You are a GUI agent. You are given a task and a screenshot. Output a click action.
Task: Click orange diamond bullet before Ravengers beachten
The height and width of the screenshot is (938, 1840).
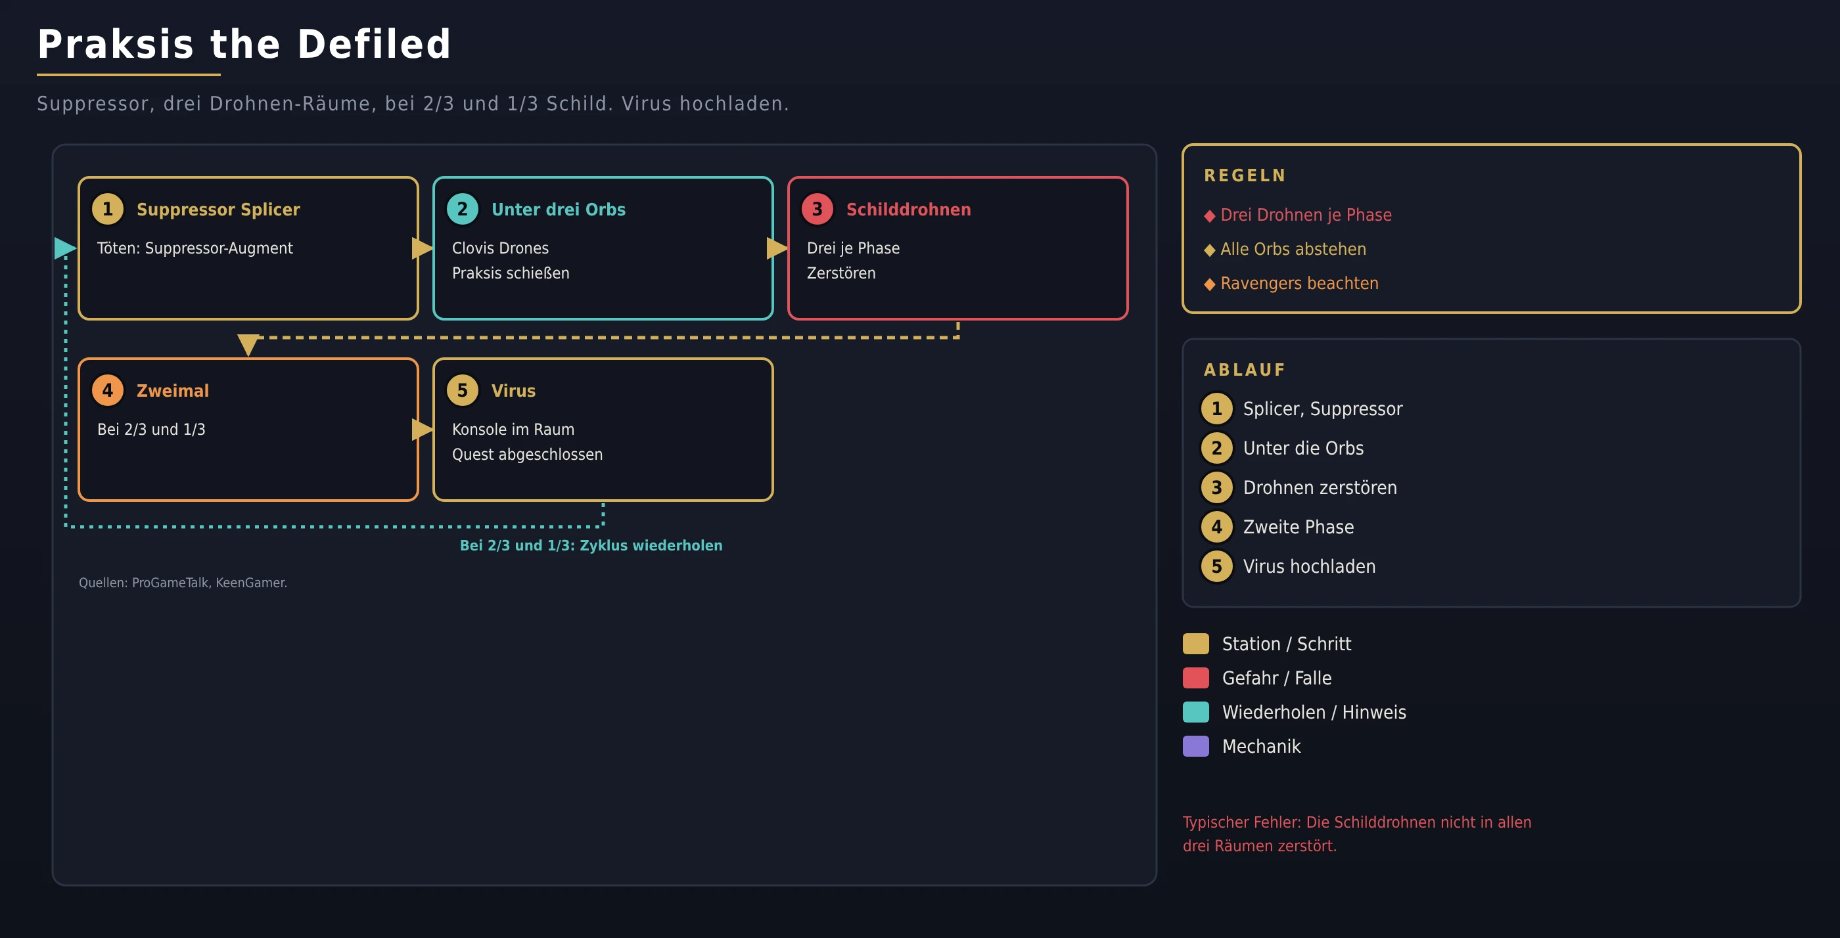(x=1209, y=284)
